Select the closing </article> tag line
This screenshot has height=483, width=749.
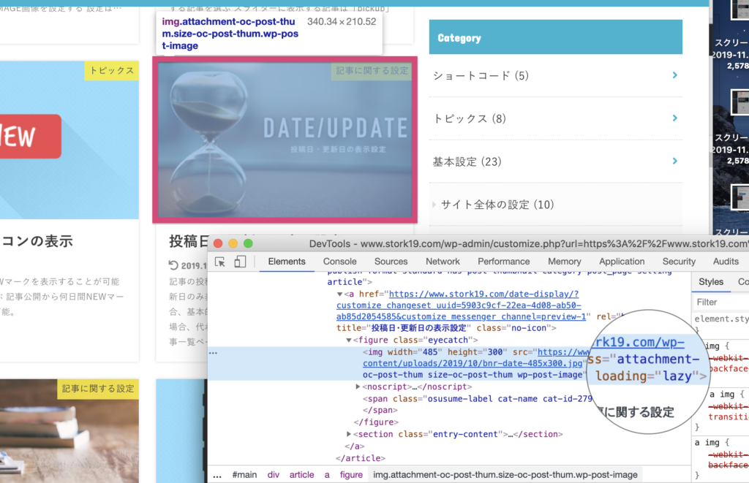pyautogui.click(x=360, y=457)
